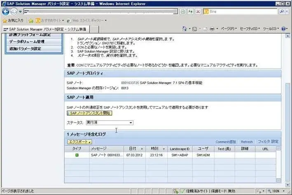Click the Refresh link in the log panel
This screenshot has width=292, height=195.
point(247,142)
